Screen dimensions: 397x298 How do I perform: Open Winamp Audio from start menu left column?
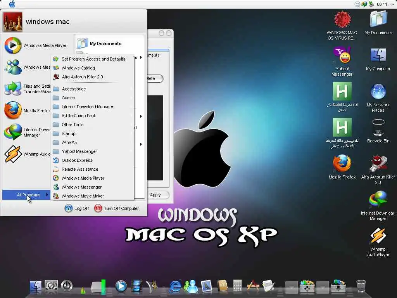tap(28, 154)
